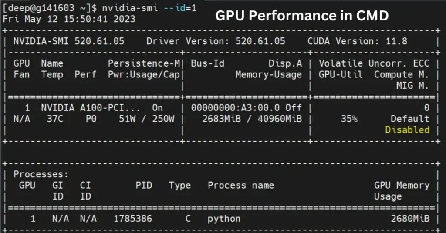Click the Memory-Usage header
The height and width of the screenshot is (233, 446).
click(268, 75)
